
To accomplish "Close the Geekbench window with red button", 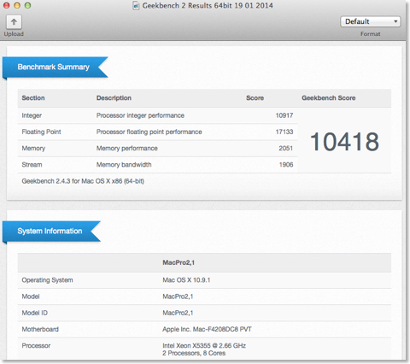I will pyautogui.click(x=6, y=5).
